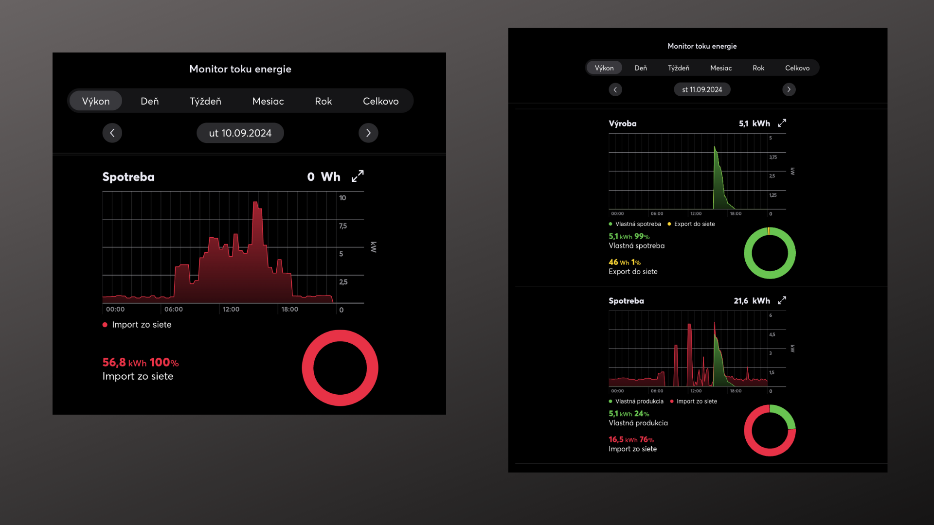Screen dimensions: 934x525
Task: Switch to Deň tab in left panel
Action: click(x=149, y=101)
